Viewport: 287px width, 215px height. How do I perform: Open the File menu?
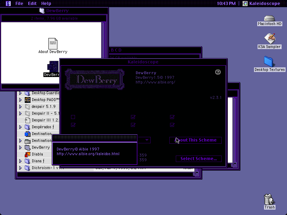click(x=19, y=4)
